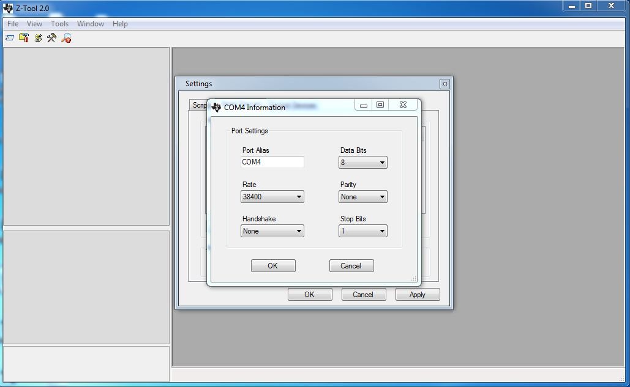
Task: Click OK in the Settings window
Action: pyautogui.click(x=310, y=294)
